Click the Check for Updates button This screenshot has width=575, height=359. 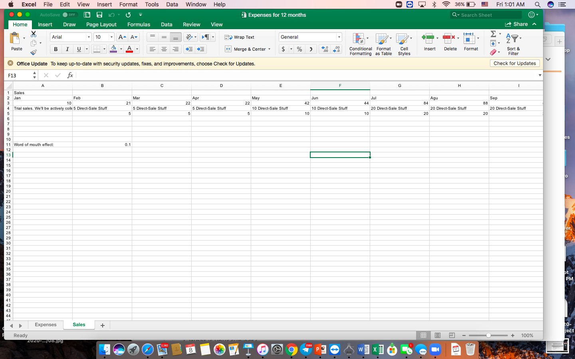[x=514, y=63]
